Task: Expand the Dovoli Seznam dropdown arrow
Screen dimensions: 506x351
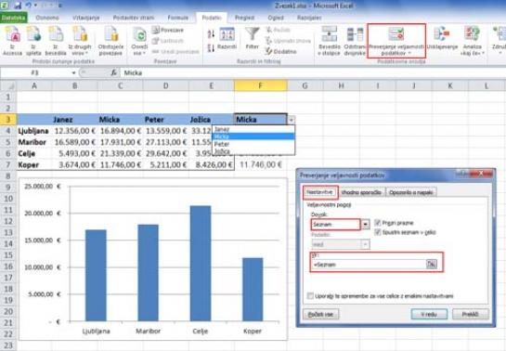Action: click(x=365, y=224)
